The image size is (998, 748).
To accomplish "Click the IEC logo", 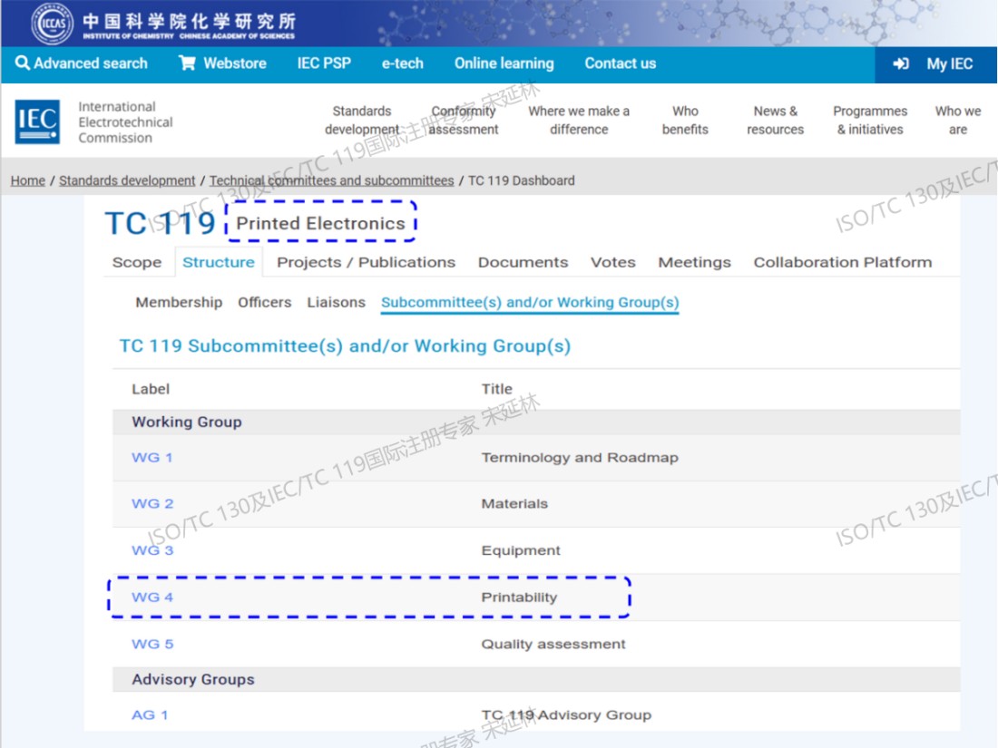I will click(x=37, y=121).
